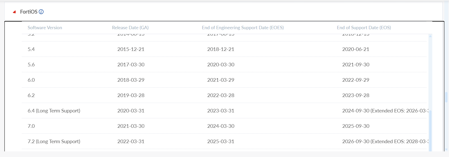
Task: Select the 5.4 software version row
Action: click(x=31, y=49)
